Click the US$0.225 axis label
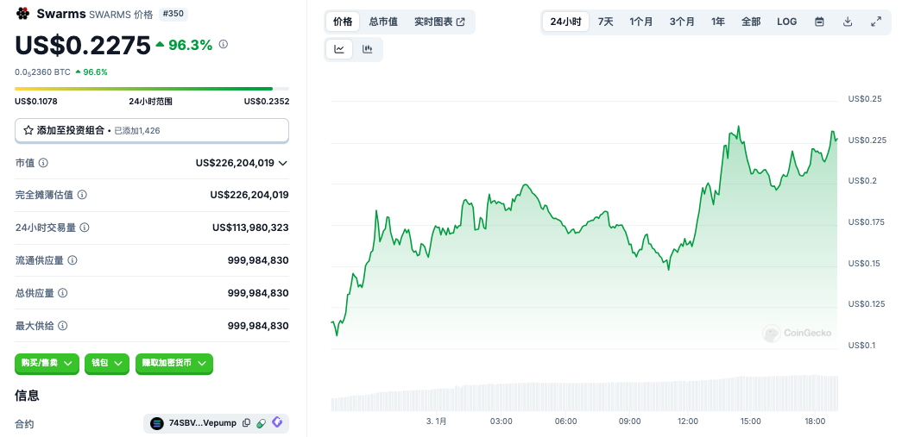Viewport: 902px width, 437px height. point(867,140)
